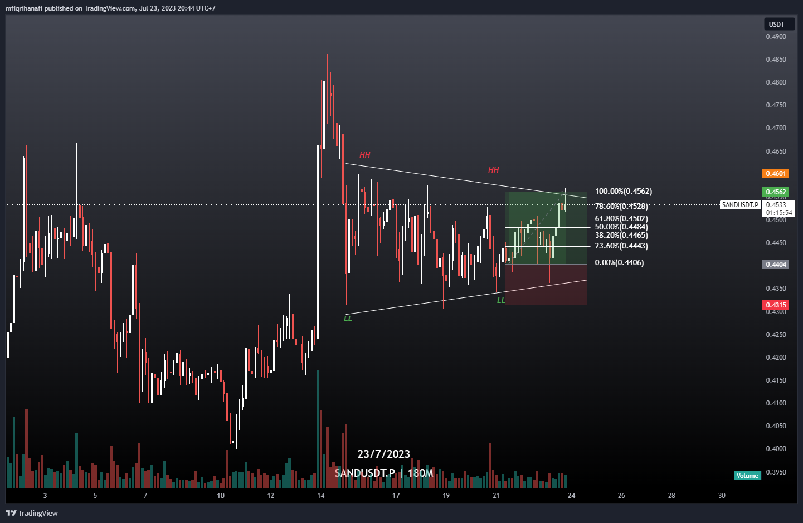This screenshot has height=523, width=803.
Task: Click the USDT currency label button
Action: pos(779,24)
